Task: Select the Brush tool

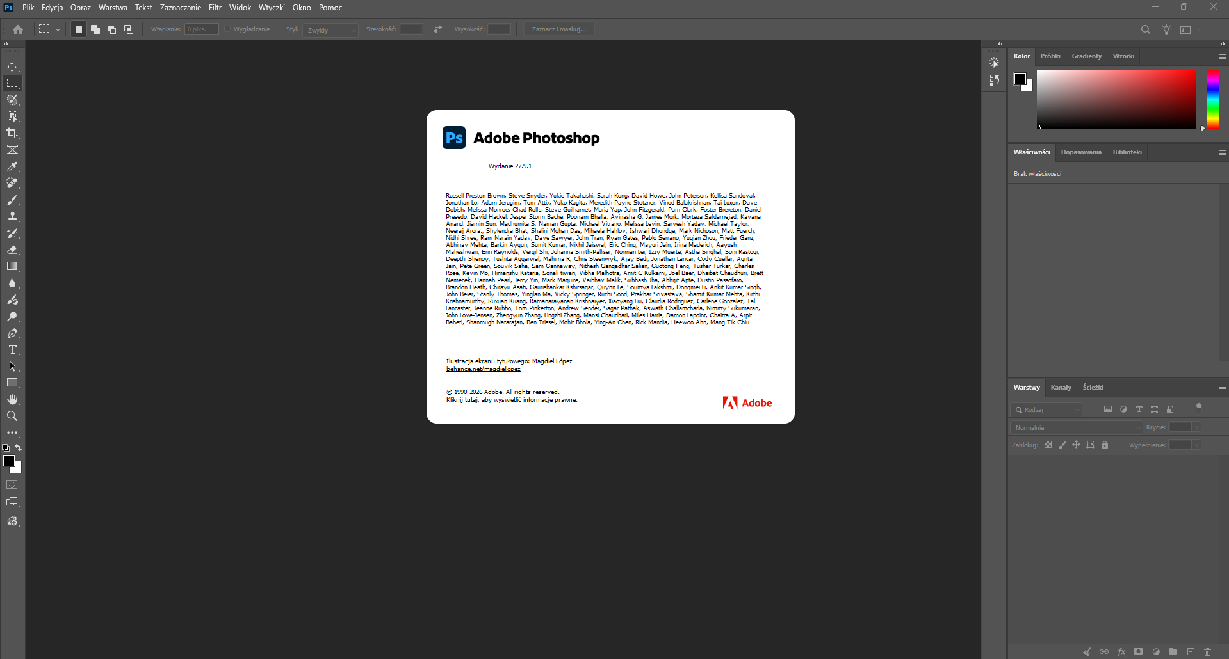Action: click(12, 200)
